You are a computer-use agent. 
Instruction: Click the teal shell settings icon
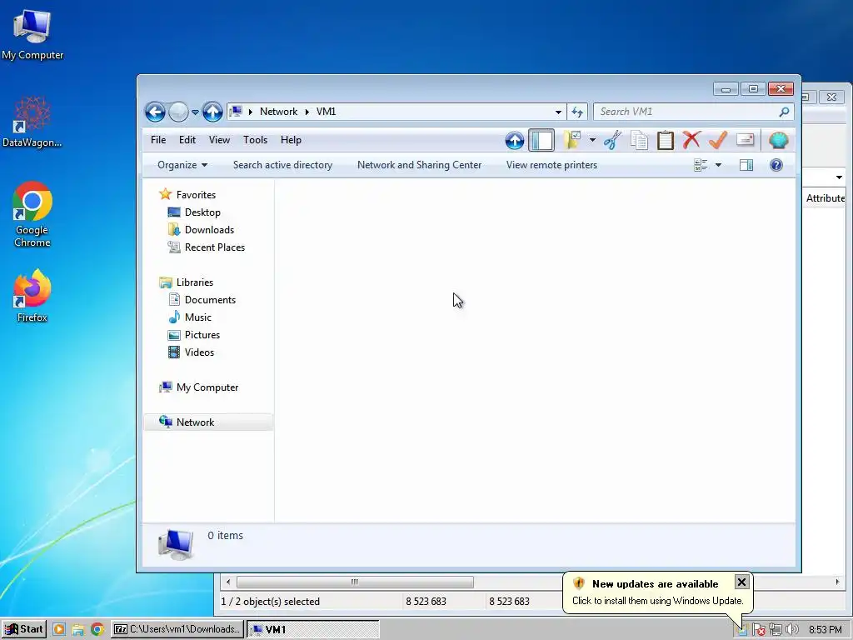(x=779, y=140)
